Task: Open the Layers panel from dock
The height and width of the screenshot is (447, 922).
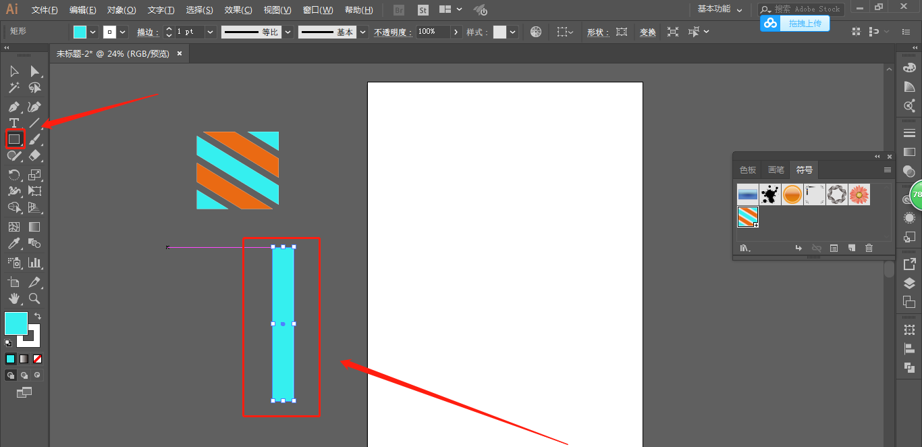Action: (x=909, y=284)
